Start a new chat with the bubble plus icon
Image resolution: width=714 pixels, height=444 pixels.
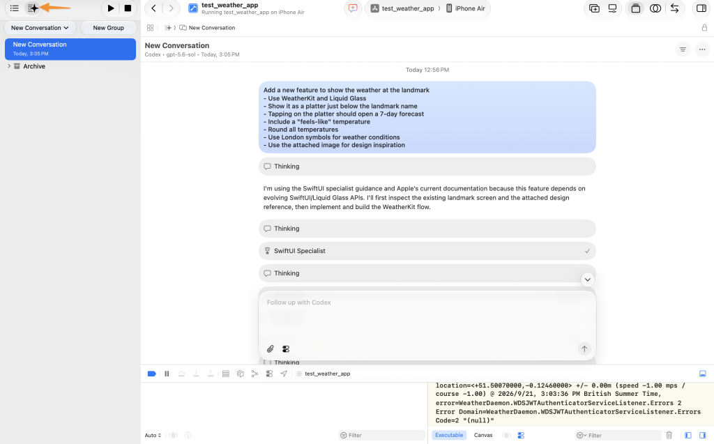pyautogui.click(x=353, y=8)
